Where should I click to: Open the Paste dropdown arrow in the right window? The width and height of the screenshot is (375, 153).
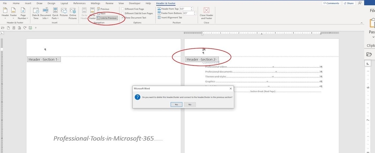[x=373, y=37]
